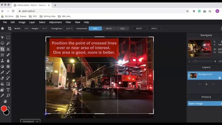Click the browser back arrow
This screenshot has width=222, height=125.
tap(2, 11)
